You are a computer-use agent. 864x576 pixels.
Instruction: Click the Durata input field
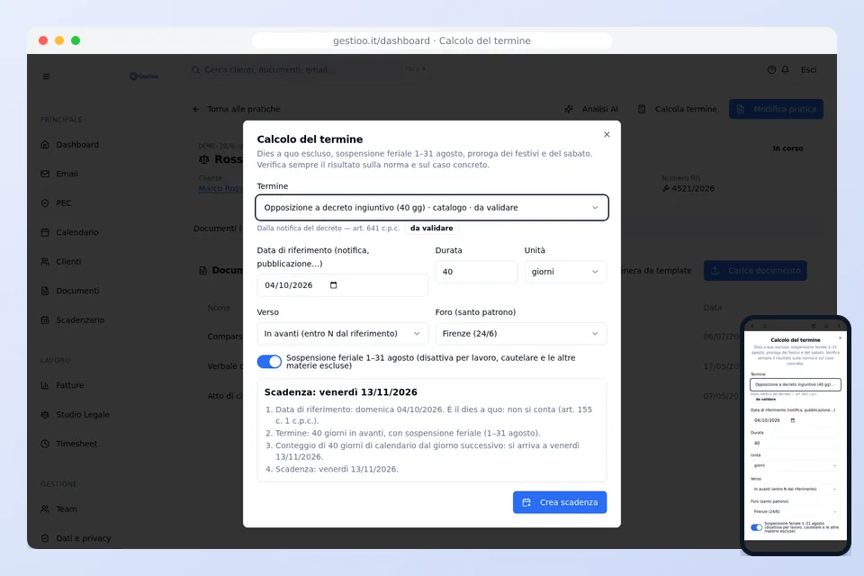coord(477,272)
